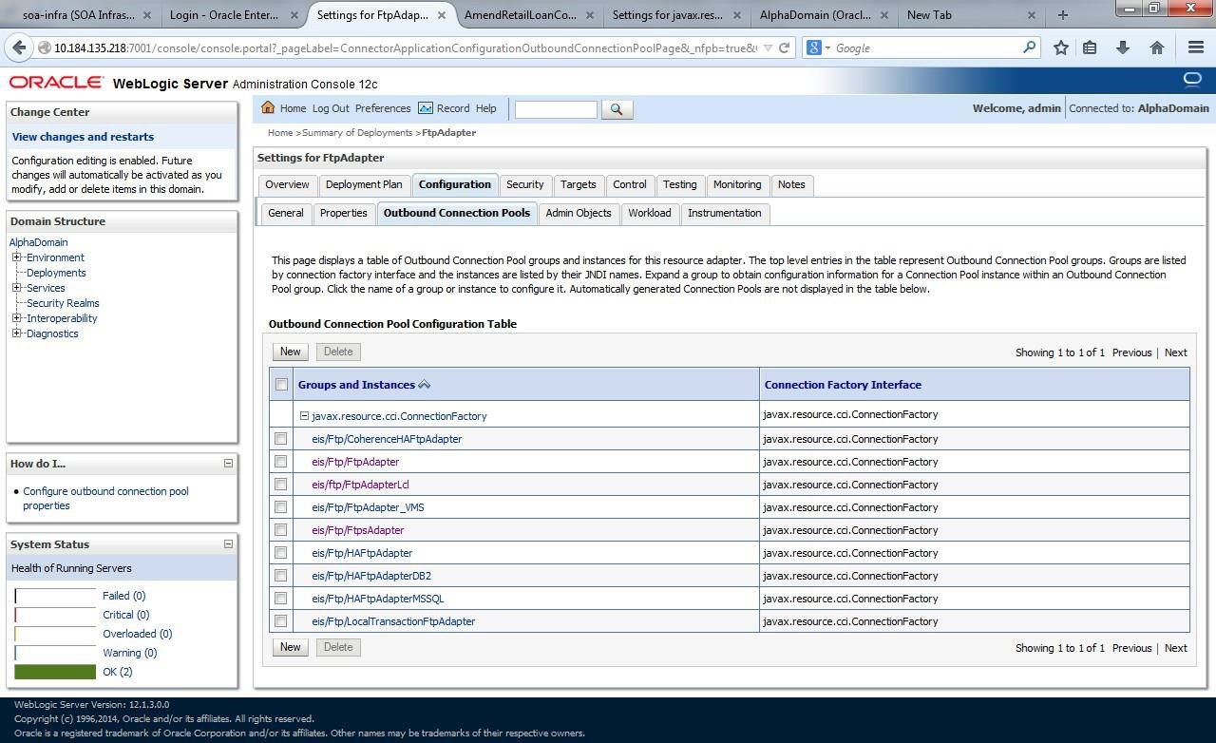The width and height of the screenshot is (1216, 743).
Task: Check the select-all checkbox in the table header
Action: point(281,384)
